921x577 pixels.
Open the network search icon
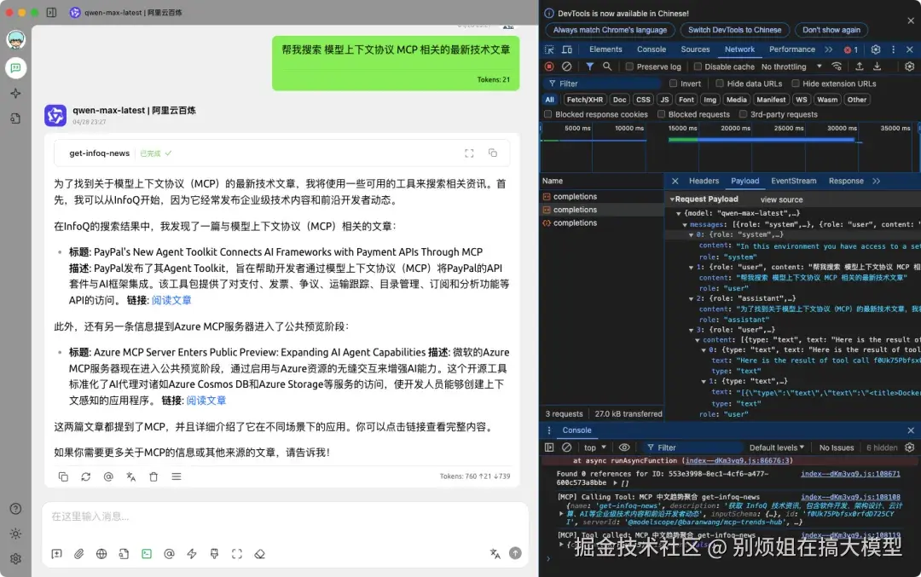coord(605,66)
